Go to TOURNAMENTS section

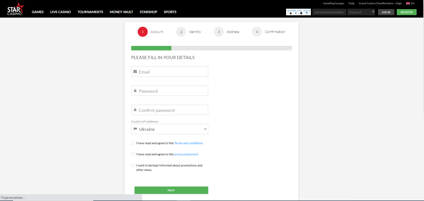pyautogui.click(x=90, y=12)
